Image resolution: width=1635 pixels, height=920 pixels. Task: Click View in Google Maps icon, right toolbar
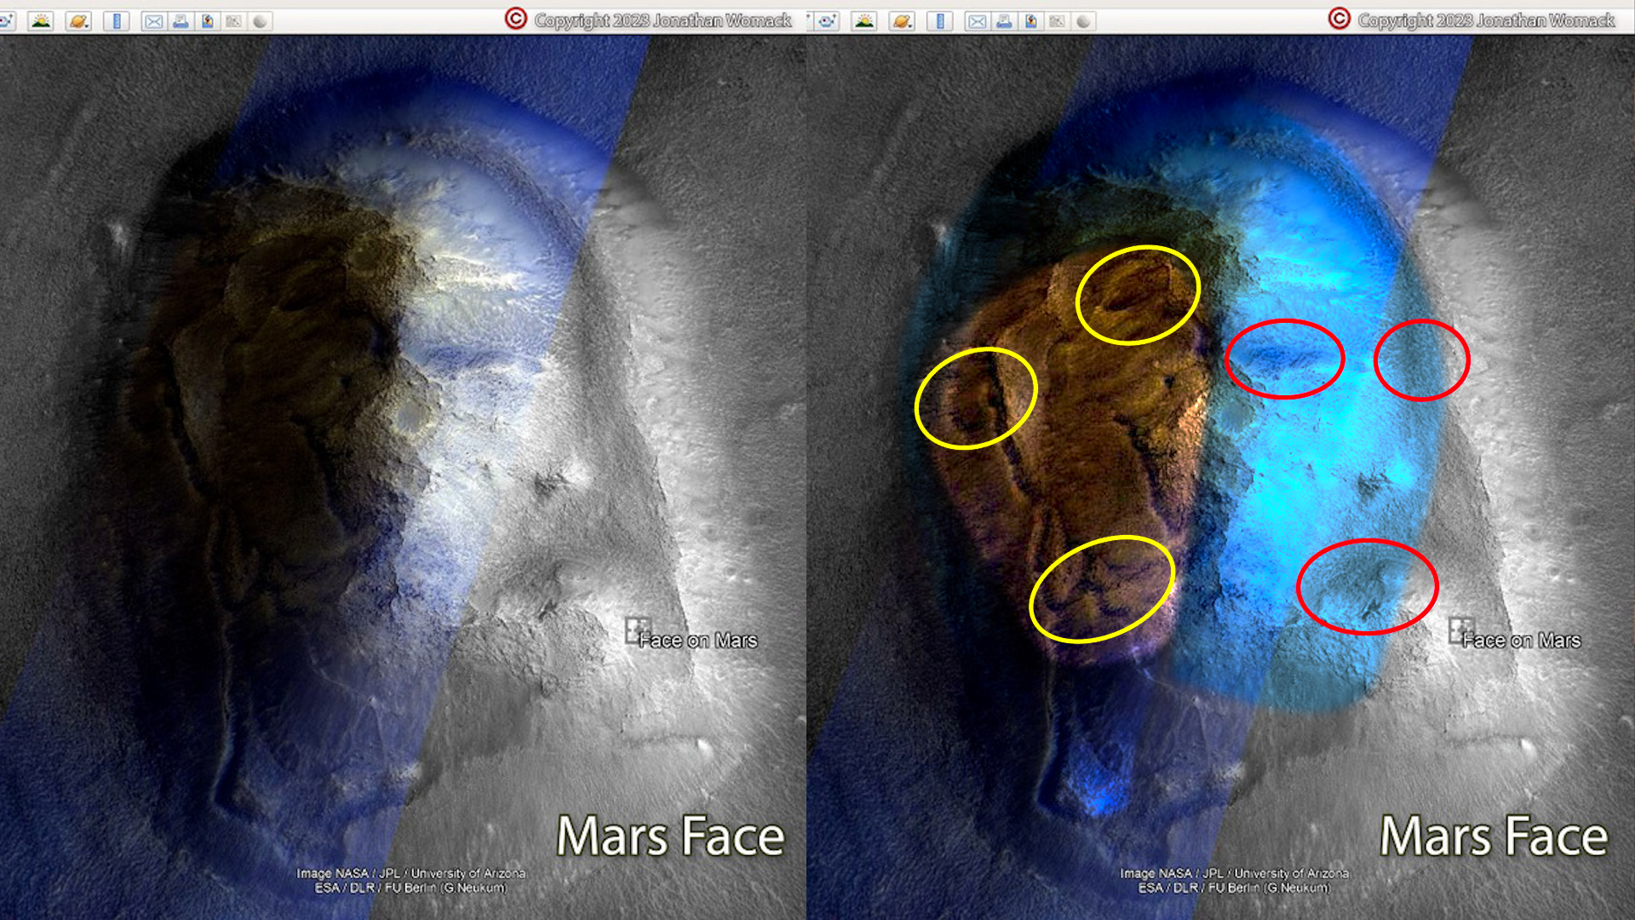1057,21
